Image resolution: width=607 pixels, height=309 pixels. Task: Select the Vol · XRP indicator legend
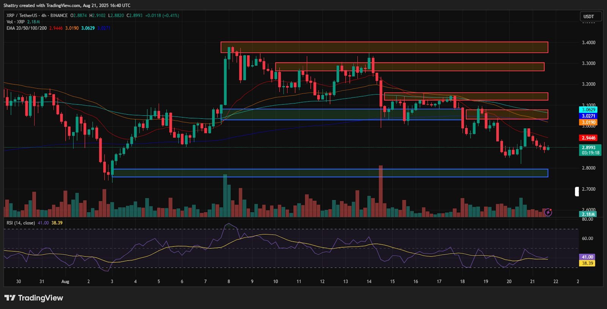coord(16,22)
